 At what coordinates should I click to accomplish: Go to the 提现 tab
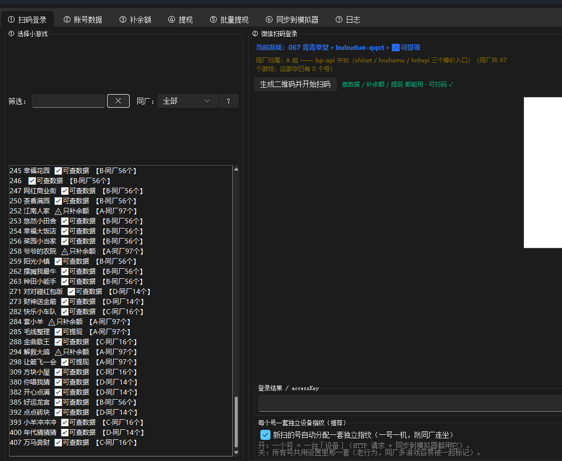coord(180,20)
